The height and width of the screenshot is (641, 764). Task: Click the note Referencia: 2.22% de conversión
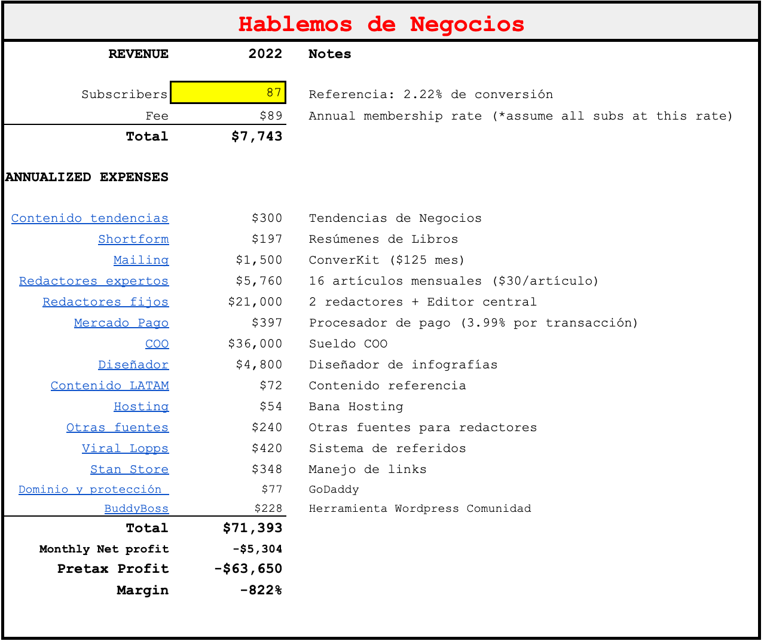[x=431, y=94]
